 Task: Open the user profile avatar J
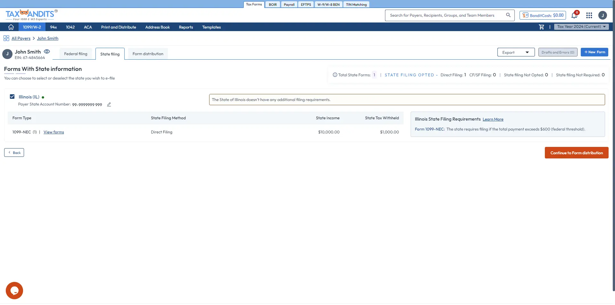pyautogui.click(x=603, y=15)
